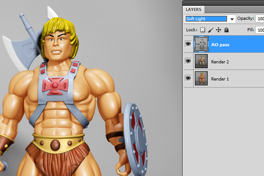Viewport: 264px width, 176px height.
Task: Click the 'Render 1' layer name
Action: click(x=220, y=79)
